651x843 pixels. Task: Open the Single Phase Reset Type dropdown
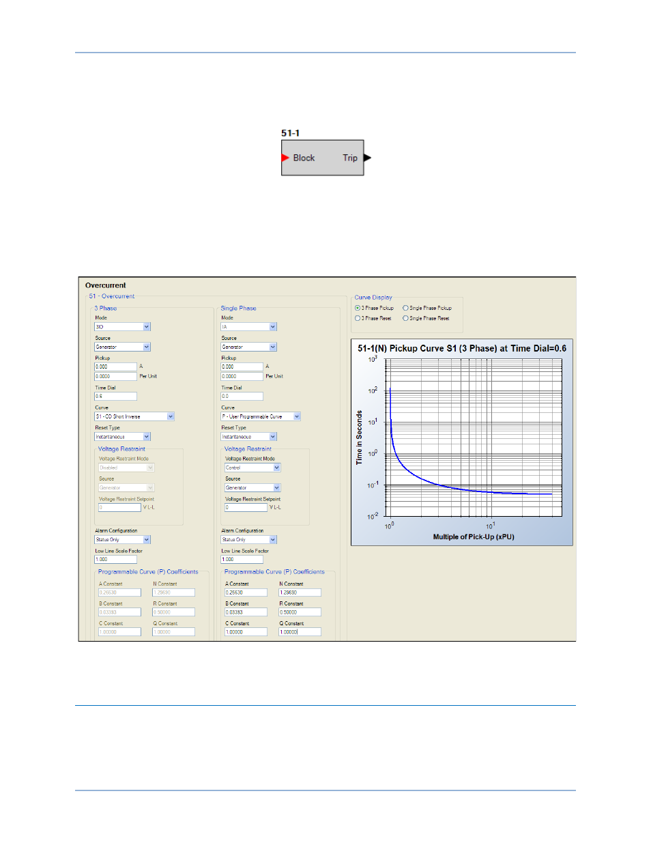pos(248,437)
